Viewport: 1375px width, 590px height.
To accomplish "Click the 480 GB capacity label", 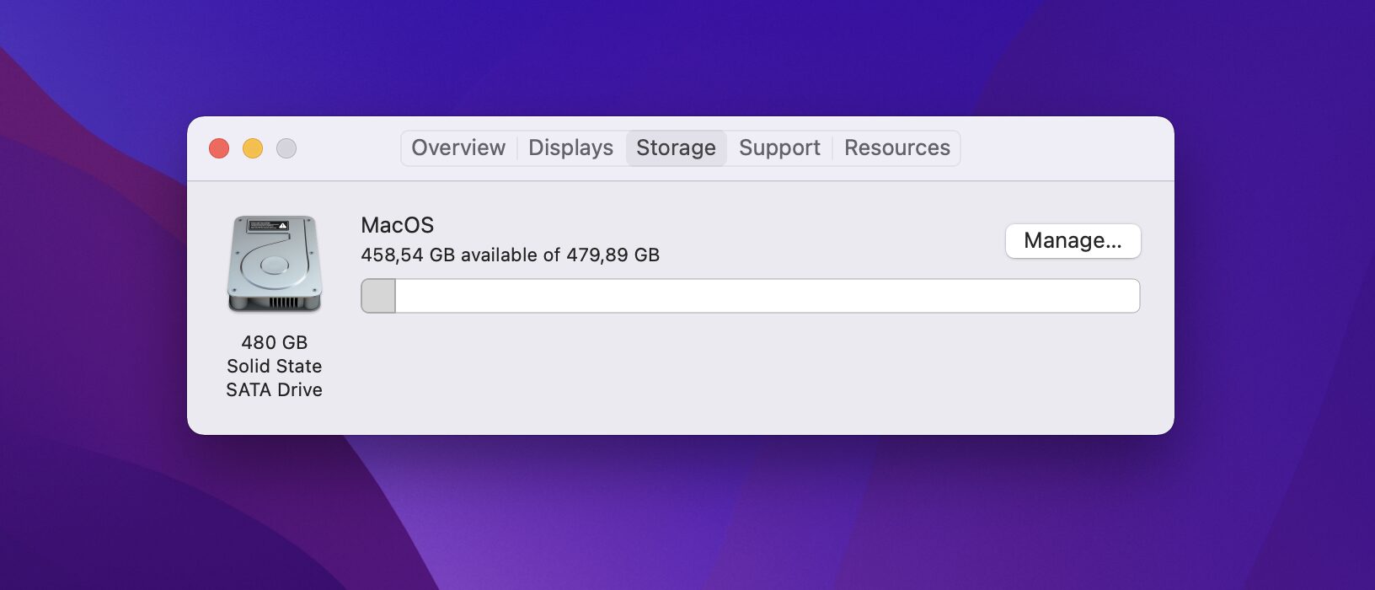I will pos(275,342).
